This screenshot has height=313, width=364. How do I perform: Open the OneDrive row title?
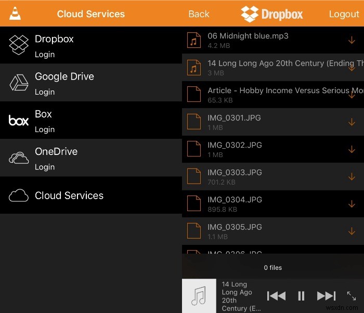56,152
